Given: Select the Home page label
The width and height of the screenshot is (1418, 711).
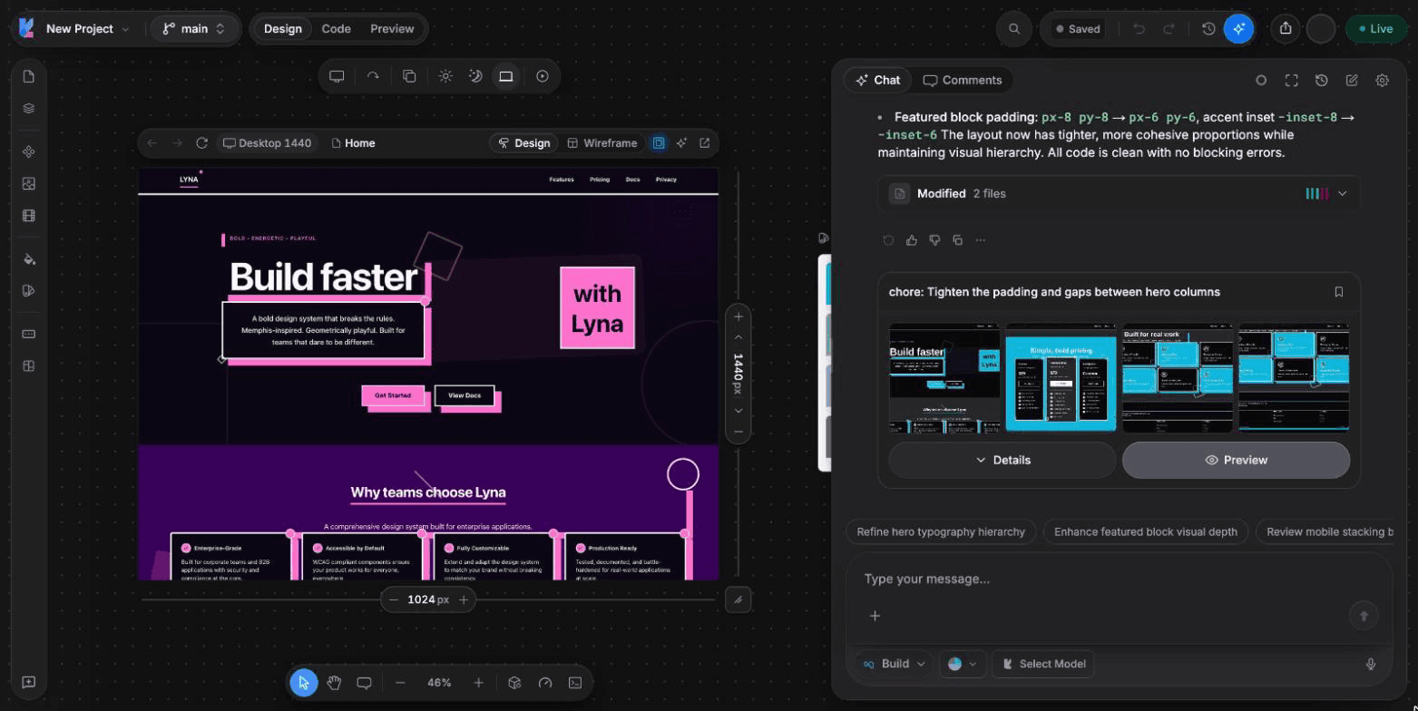Looking at the screenshot, I should tap(353, 143).
